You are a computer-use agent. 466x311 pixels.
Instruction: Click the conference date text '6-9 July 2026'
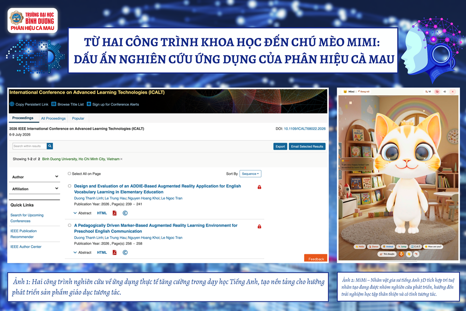point(20,135)
